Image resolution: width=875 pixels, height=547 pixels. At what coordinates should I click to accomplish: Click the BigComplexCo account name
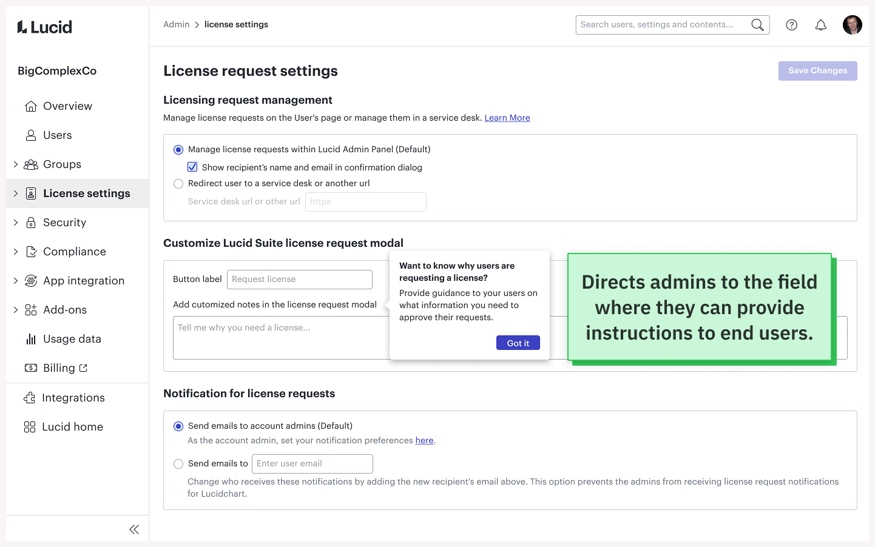pos(57,71)
